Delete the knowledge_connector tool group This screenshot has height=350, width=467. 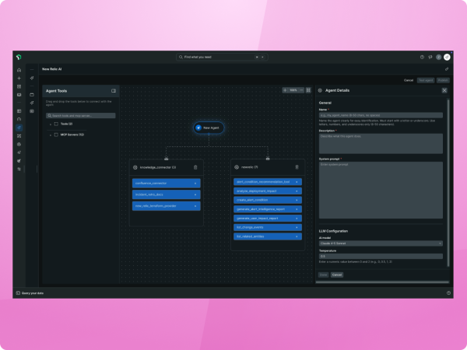(x=195, y=167)
